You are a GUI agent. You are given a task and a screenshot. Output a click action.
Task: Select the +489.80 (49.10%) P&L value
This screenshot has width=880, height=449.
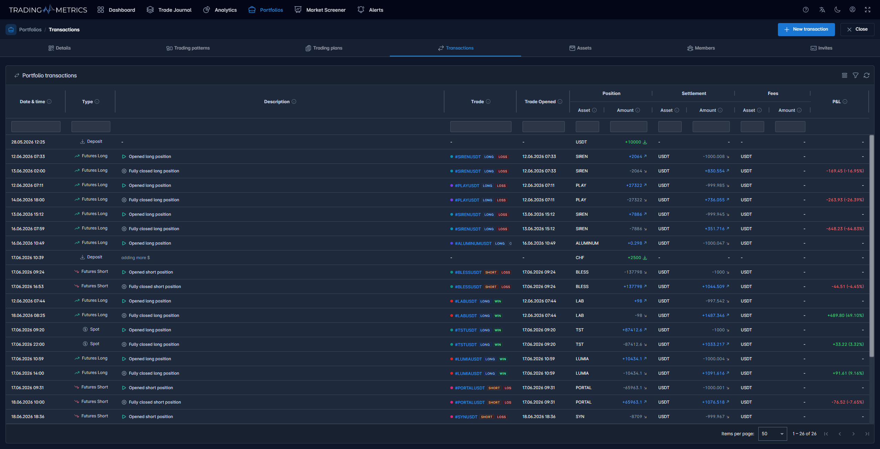pyautogui.click(x=845, y=316)
